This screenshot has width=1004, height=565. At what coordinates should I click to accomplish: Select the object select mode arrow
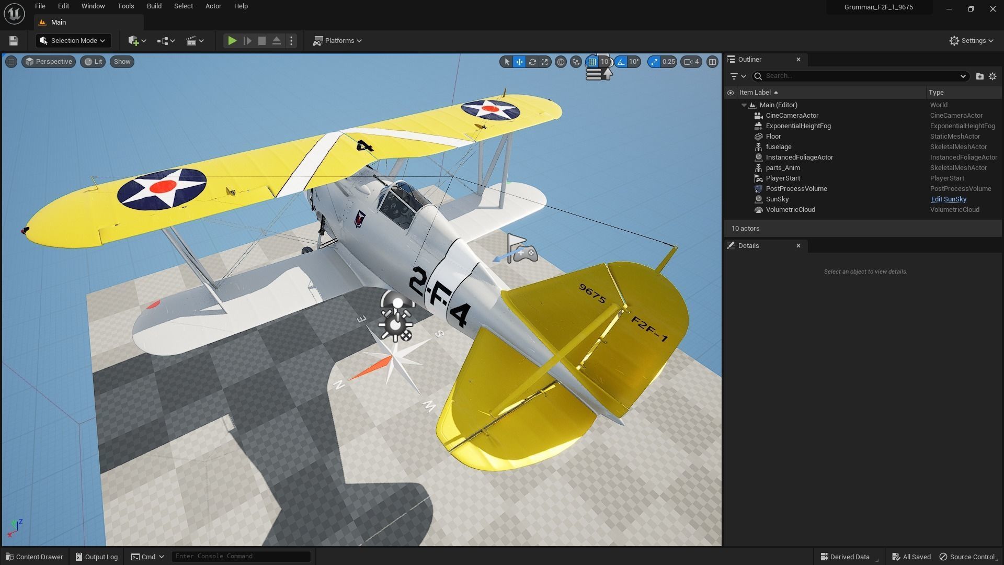pyautogui.click(x=506, y=62)
